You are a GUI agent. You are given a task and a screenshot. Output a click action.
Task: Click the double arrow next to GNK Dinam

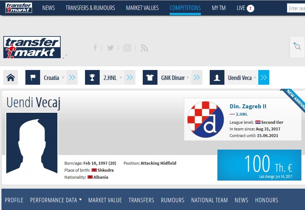click(197, 77)
